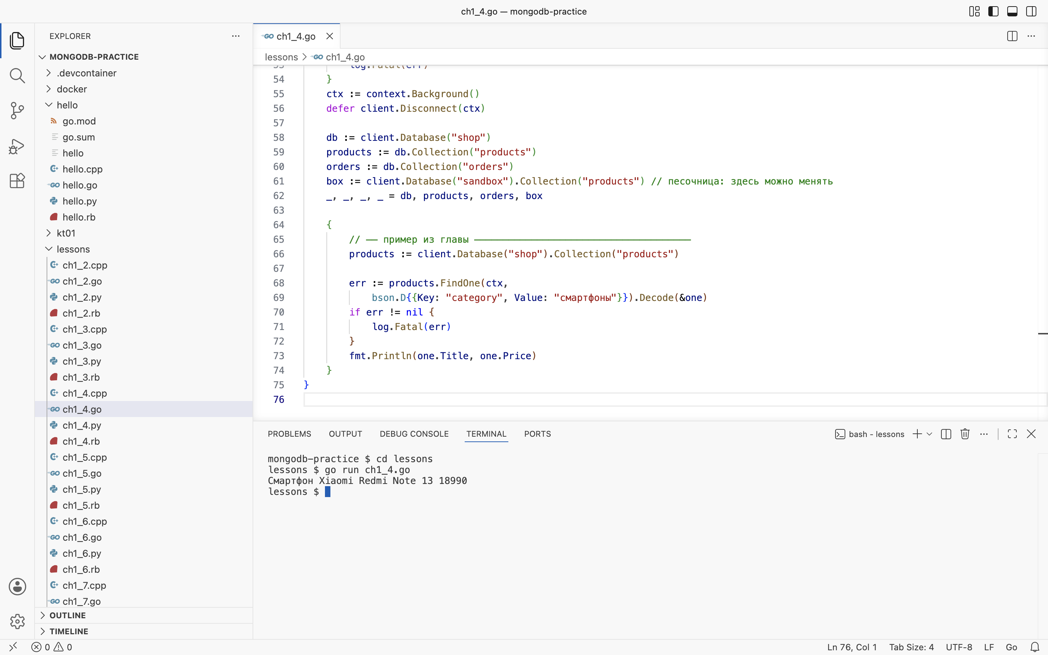Open the Source Control view
The height and width of the screenshot is (655, 1048).
[17, 111]
